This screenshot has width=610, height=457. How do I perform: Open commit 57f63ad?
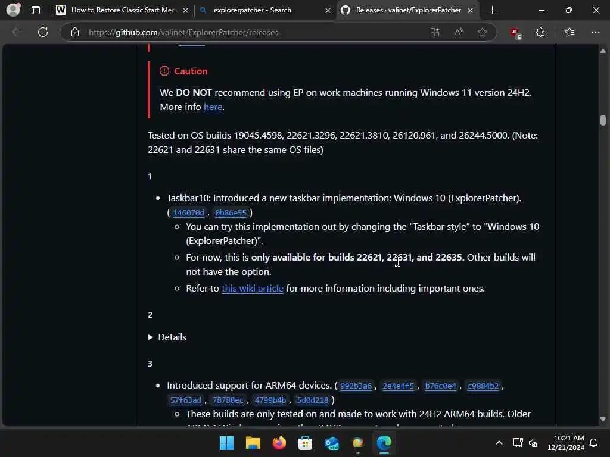(186, 400)
